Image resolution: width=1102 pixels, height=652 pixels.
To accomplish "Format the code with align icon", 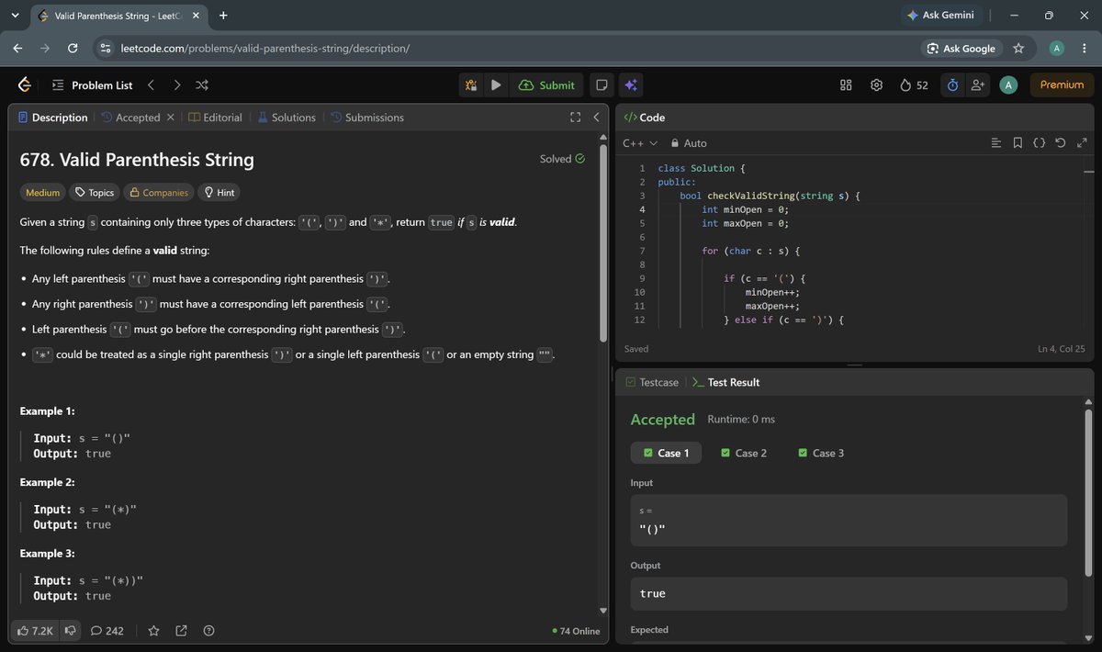I will click(x=996, y=143).
